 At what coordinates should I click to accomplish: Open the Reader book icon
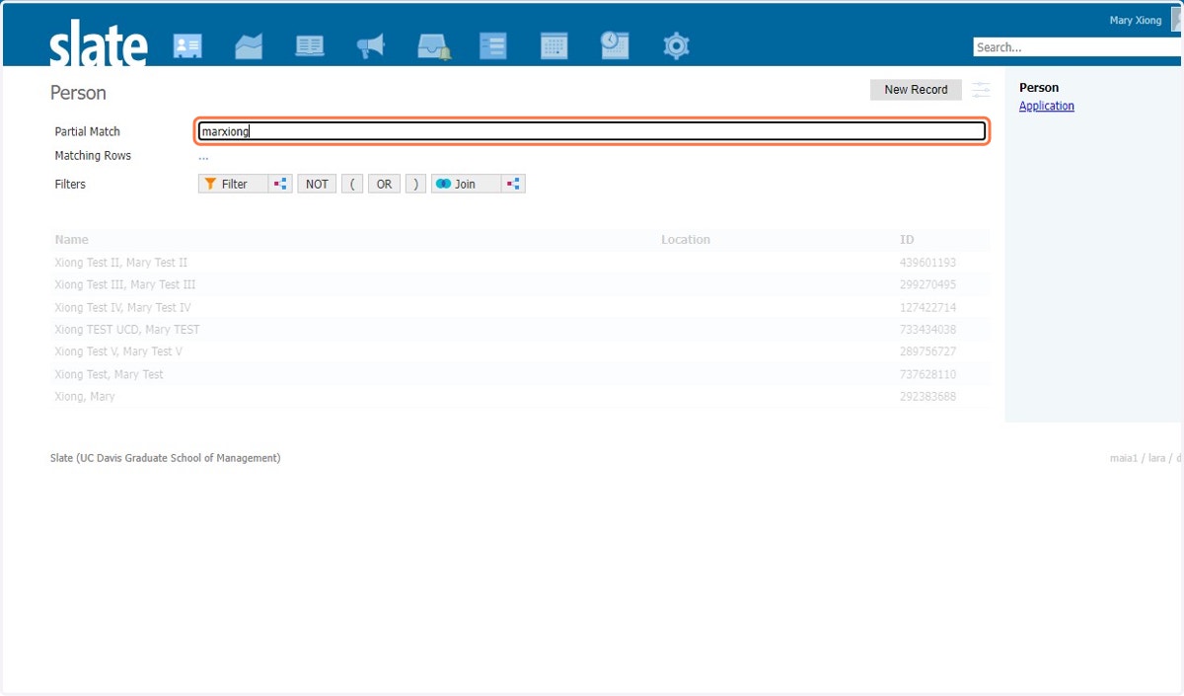click(x=310, y=46)
